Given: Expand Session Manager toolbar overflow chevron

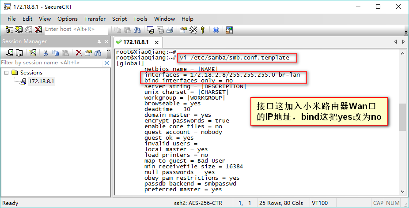Looking at the screenshot, I should click(108, 51).
